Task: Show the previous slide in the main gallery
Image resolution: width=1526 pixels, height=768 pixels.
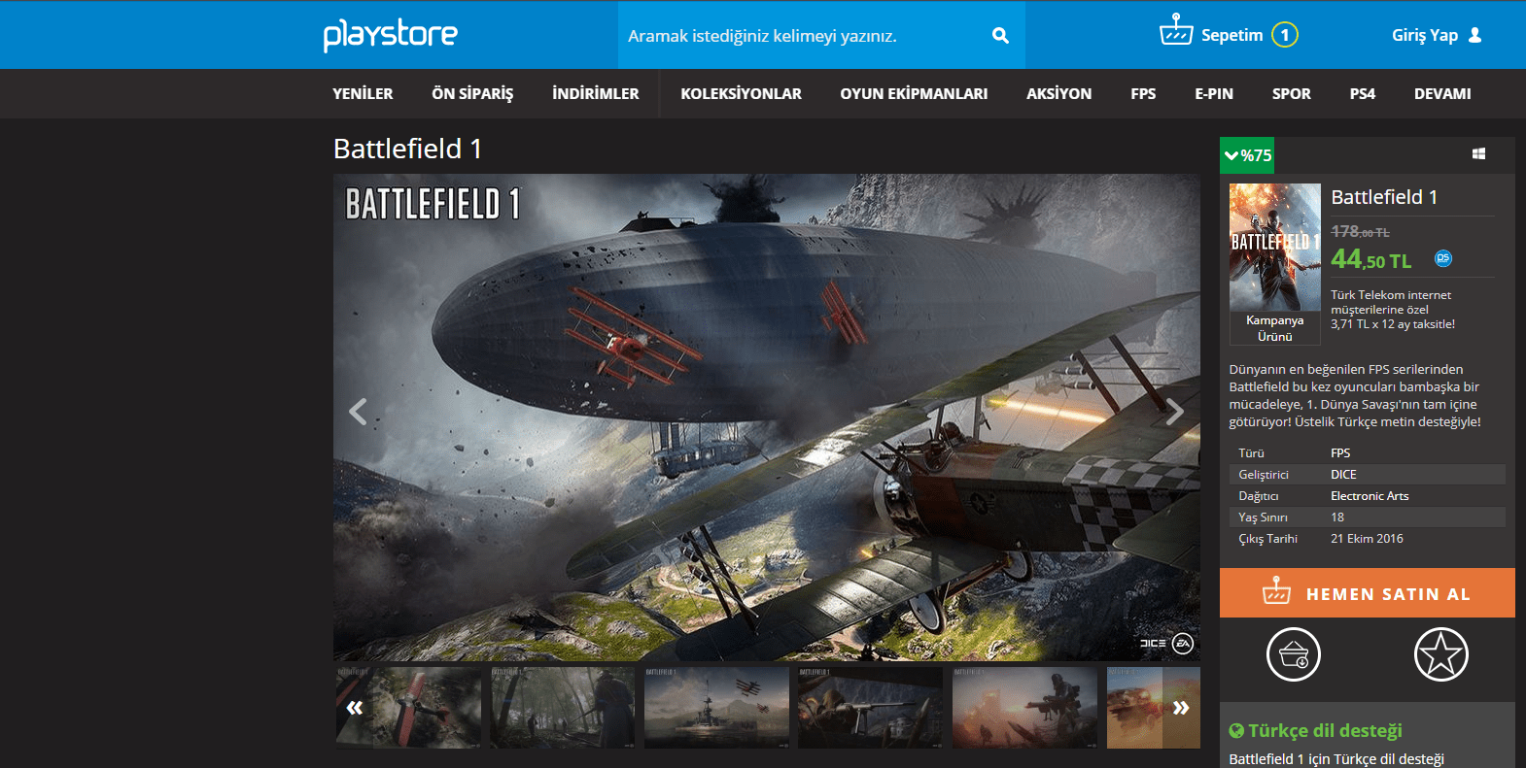Action: (358, 412)
